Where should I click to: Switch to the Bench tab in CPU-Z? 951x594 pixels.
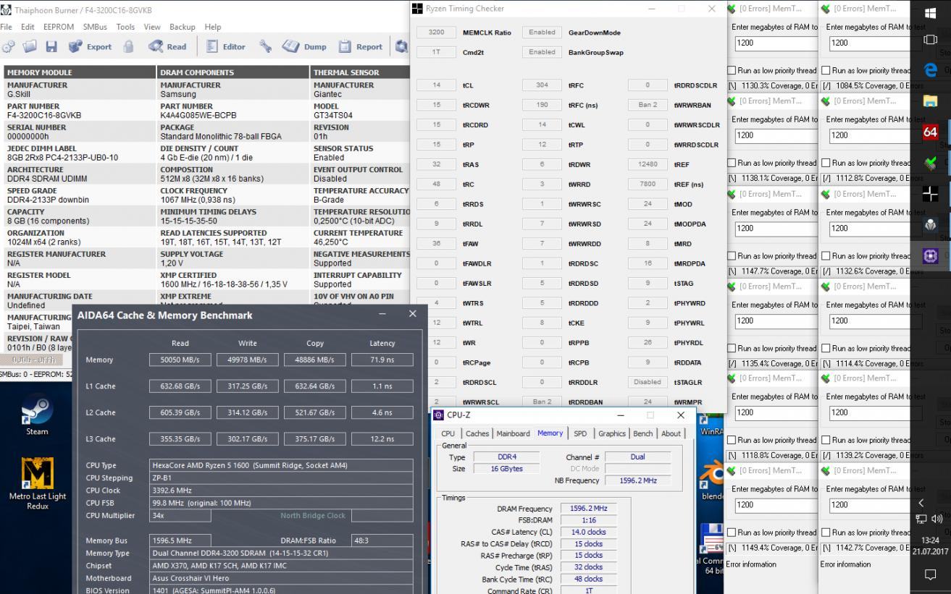point(642,433)
